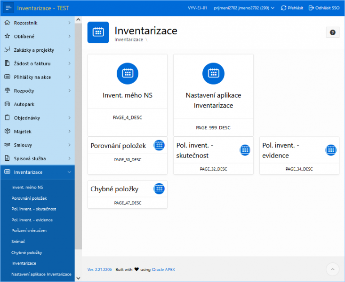
Task: Collapse the Inventarizace sidebar section
Action: [x=69, y=172]
